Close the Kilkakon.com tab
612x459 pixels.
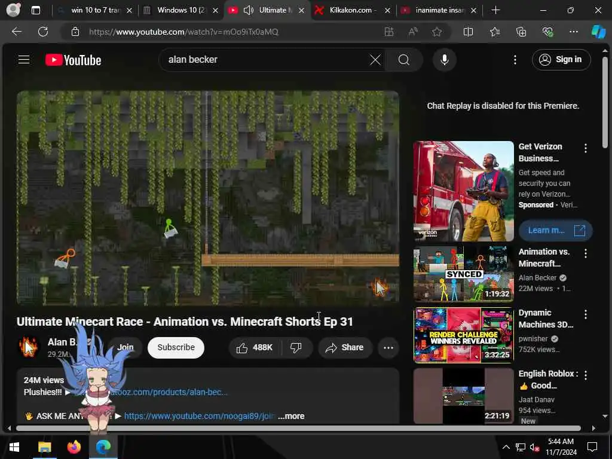[387, 11]
